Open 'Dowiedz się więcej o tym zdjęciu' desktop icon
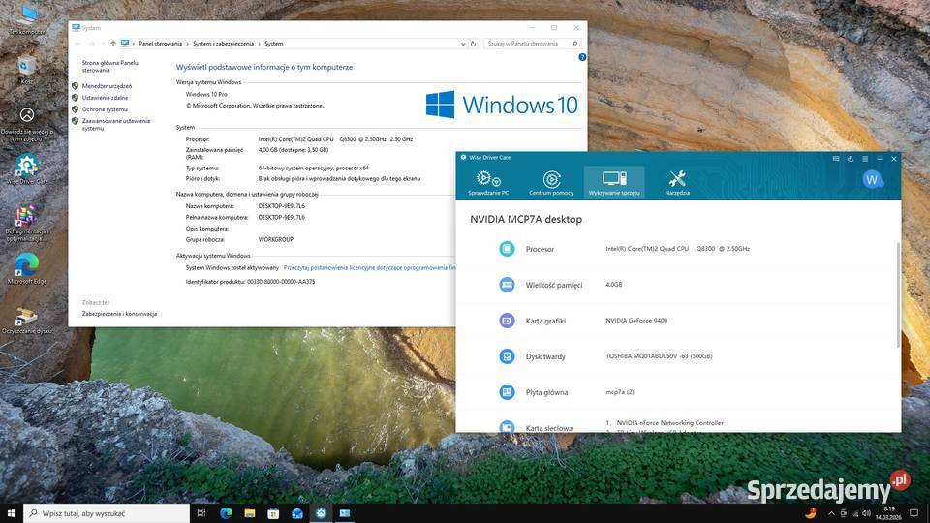Viewport: 930px width, 523px height. (x=27, y=124)
